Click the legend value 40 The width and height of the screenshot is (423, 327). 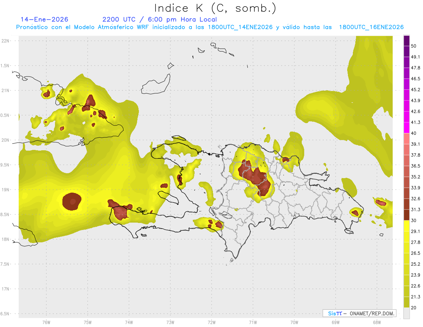(413, 133)
